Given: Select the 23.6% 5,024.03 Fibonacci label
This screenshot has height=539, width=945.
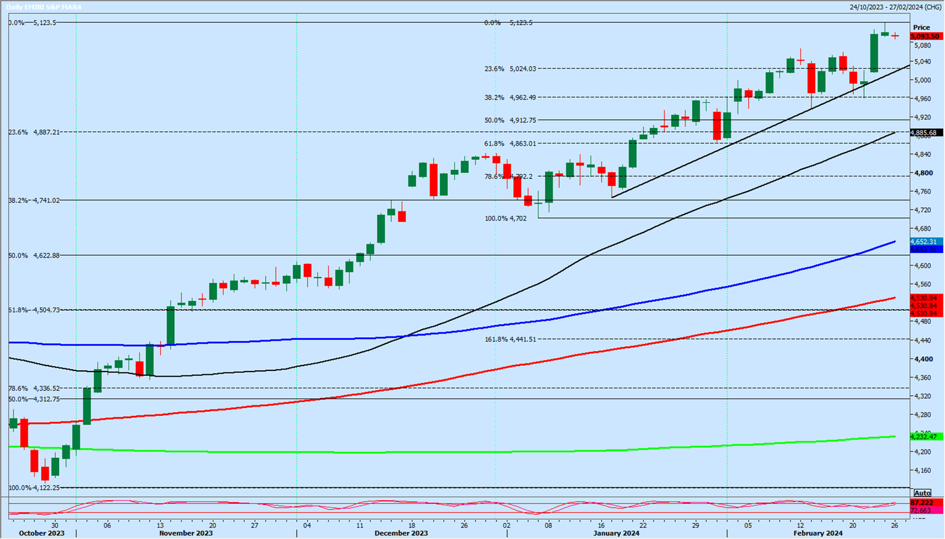Looking at the screenshot, I should point(510,69).
